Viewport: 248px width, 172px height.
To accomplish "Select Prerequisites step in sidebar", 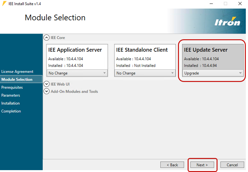I will [x=12, y=88].
